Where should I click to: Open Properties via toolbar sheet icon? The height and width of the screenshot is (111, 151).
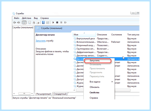tap(29, 23)
